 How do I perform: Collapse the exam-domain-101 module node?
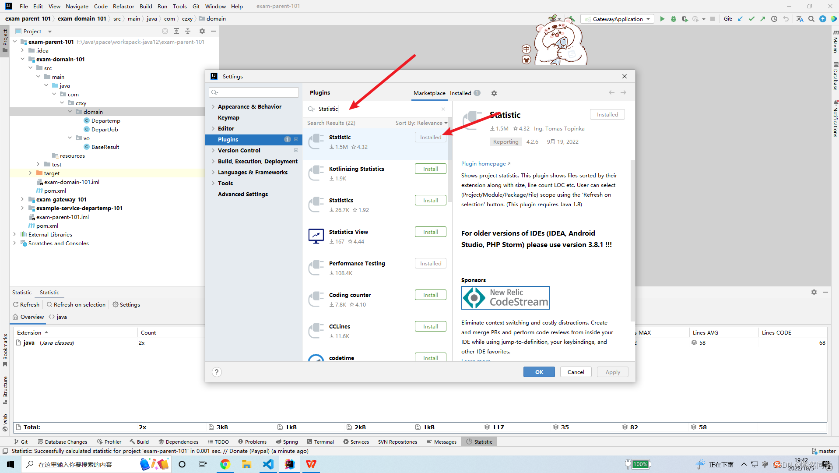coord(23,59)
